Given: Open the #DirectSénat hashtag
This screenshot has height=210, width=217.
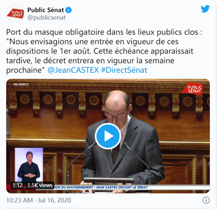Looking at the screenshot, I should [x=124, y=70].
